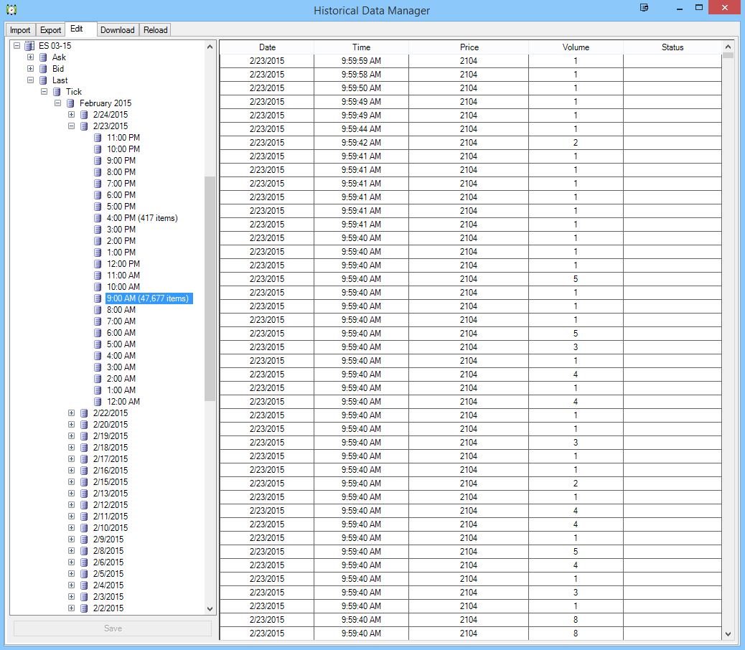Sort the table by Volume column header

pos(576,47)
